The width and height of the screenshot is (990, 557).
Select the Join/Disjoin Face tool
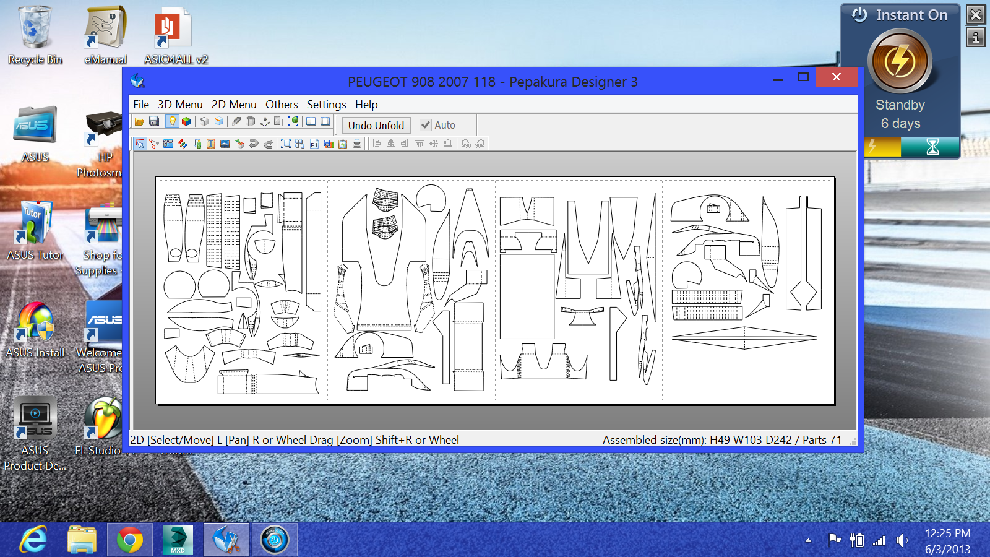tap(154, 144)
